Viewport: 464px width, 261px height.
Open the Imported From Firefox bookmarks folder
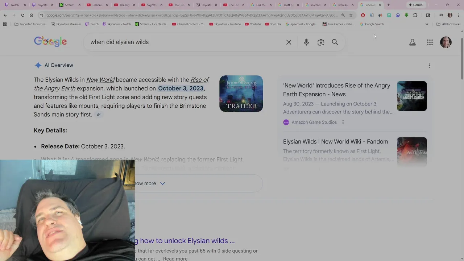(30, 24)
